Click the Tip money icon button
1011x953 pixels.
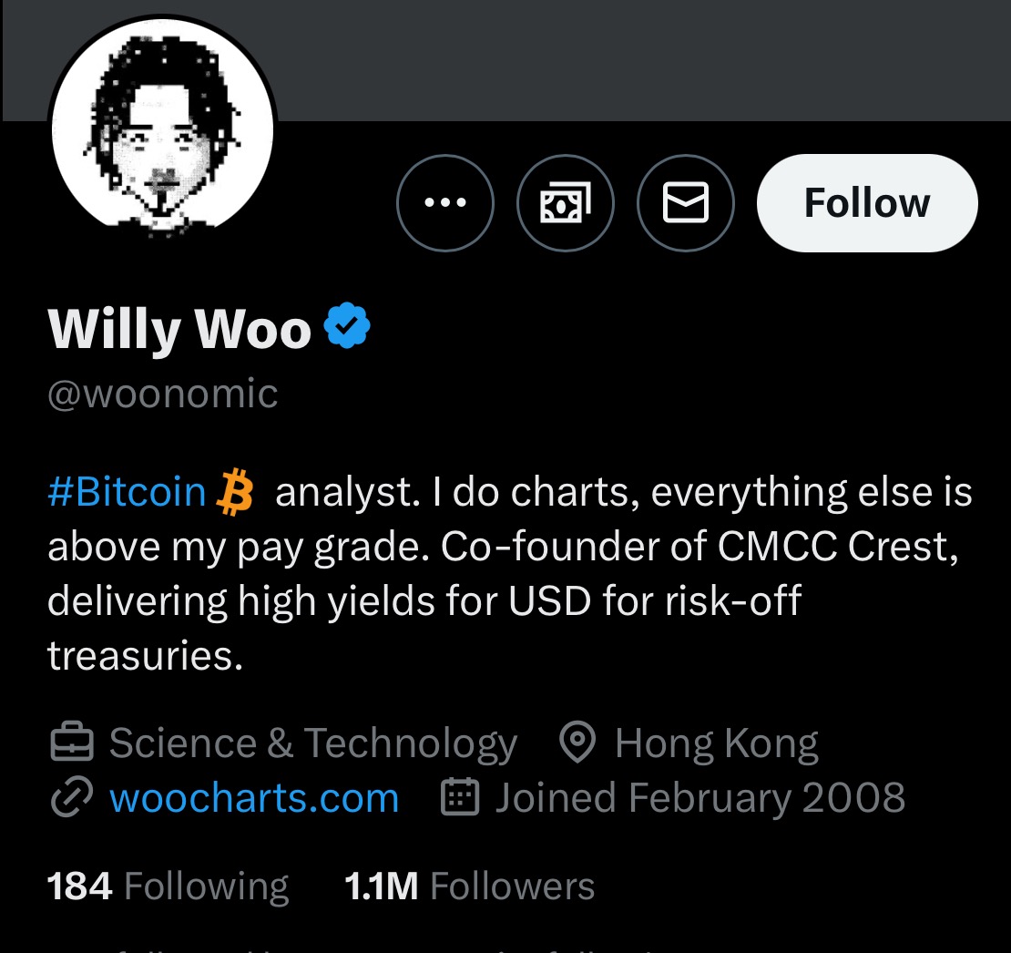click(566, 202)
